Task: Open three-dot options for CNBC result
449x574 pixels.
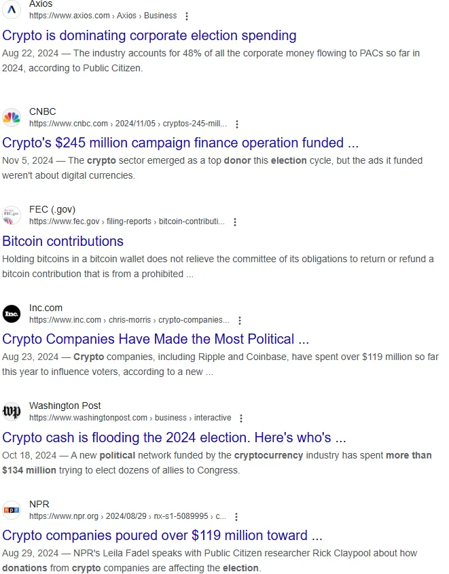Action: [x=237, y=124]
